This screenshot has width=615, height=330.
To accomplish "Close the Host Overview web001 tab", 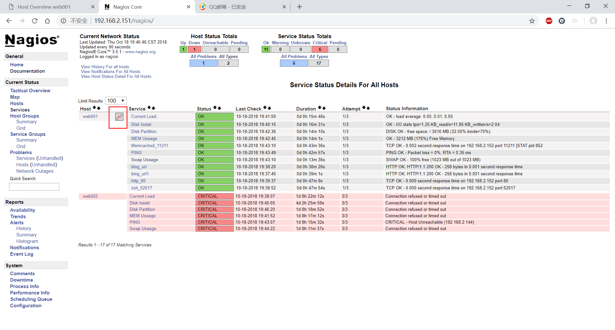I will 93,7.
